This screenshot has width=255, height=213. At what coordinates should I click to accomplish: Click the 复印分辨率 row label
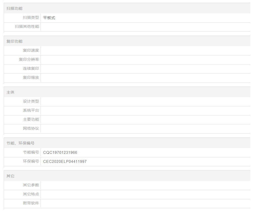click(29, 59)
